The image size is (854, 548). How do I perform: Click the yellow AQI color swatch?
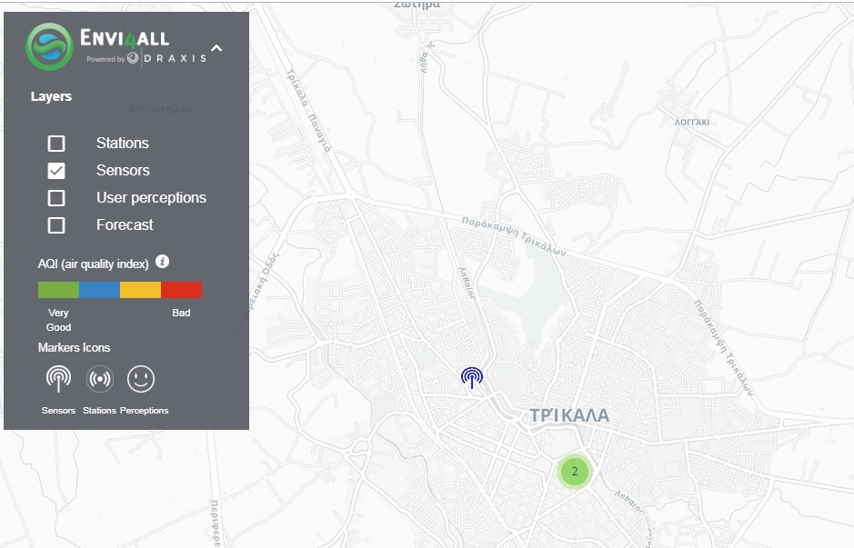[140, 290]
